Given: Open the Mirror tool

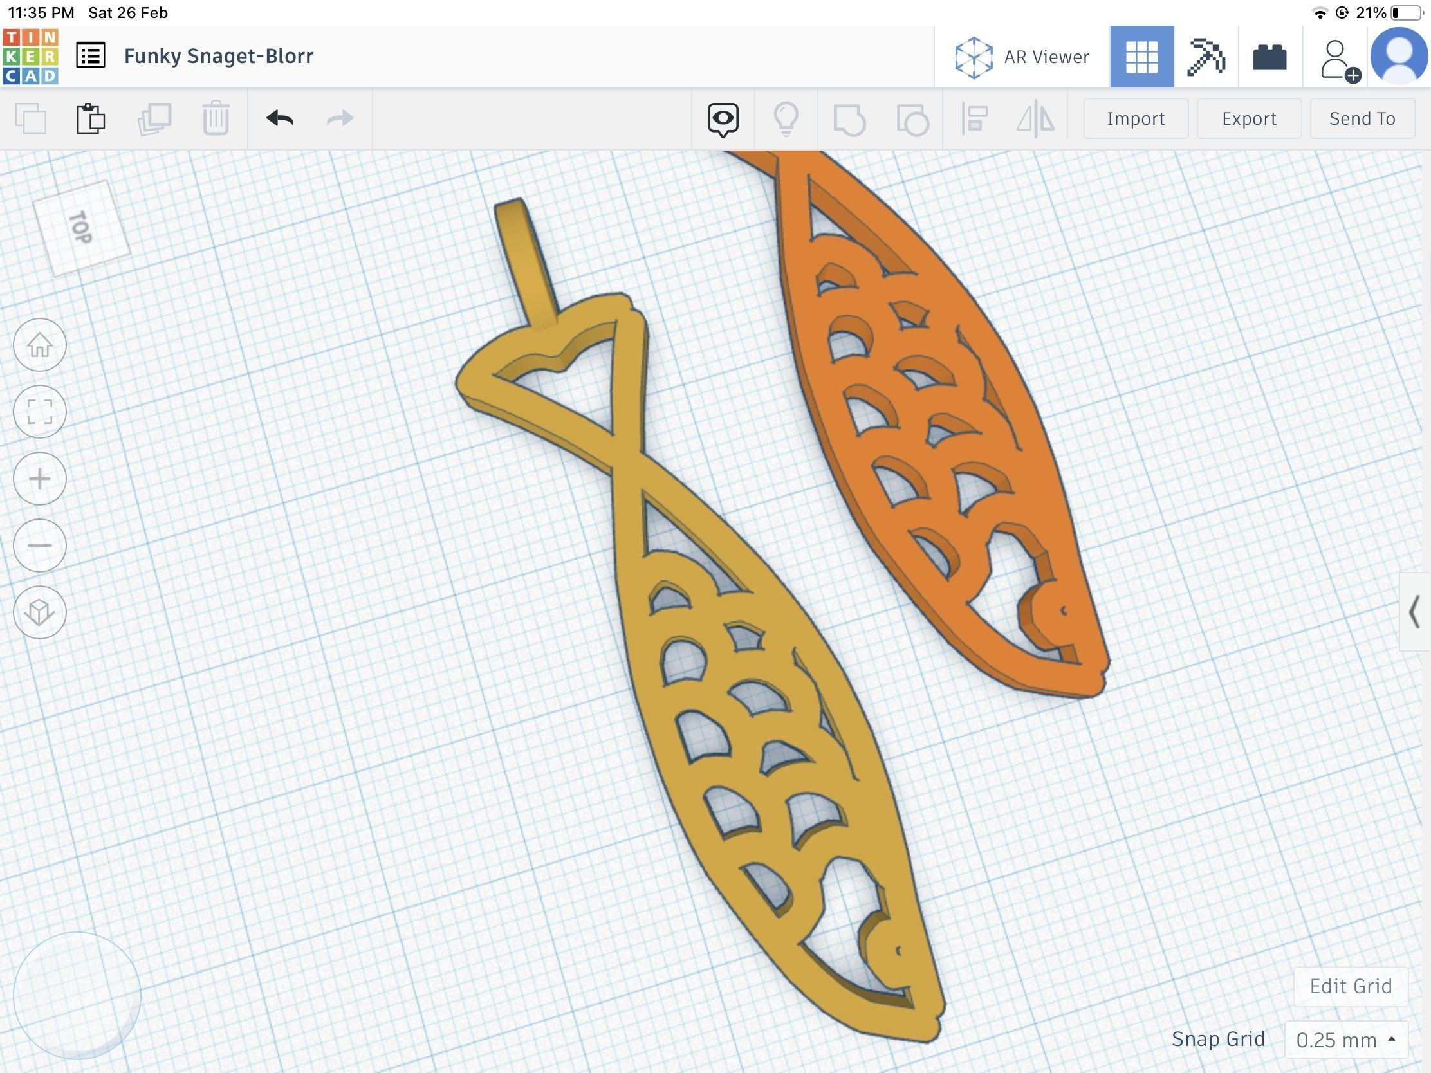Looking at the screenshot, I should (1036, 119).
